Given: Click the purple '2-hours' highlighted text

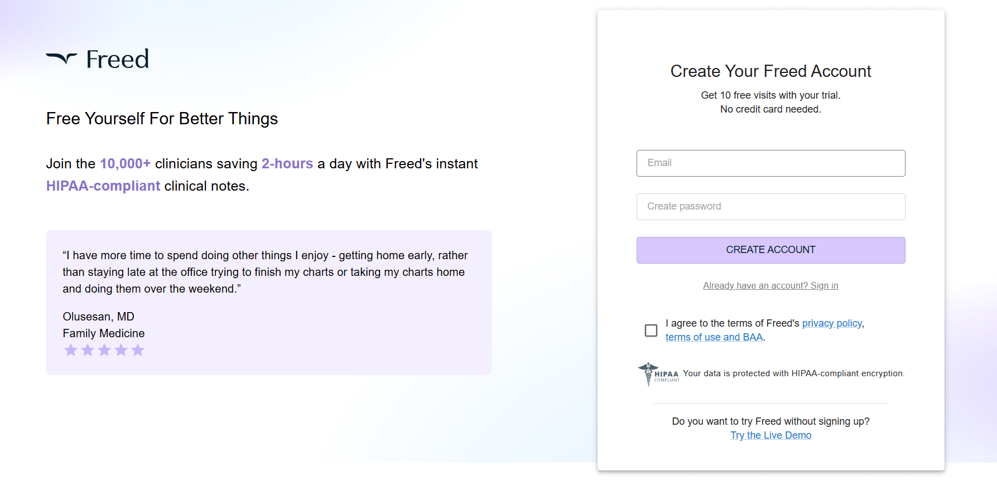Looking at the screenshot, I should pyautogui.click(x=287, y=164).
